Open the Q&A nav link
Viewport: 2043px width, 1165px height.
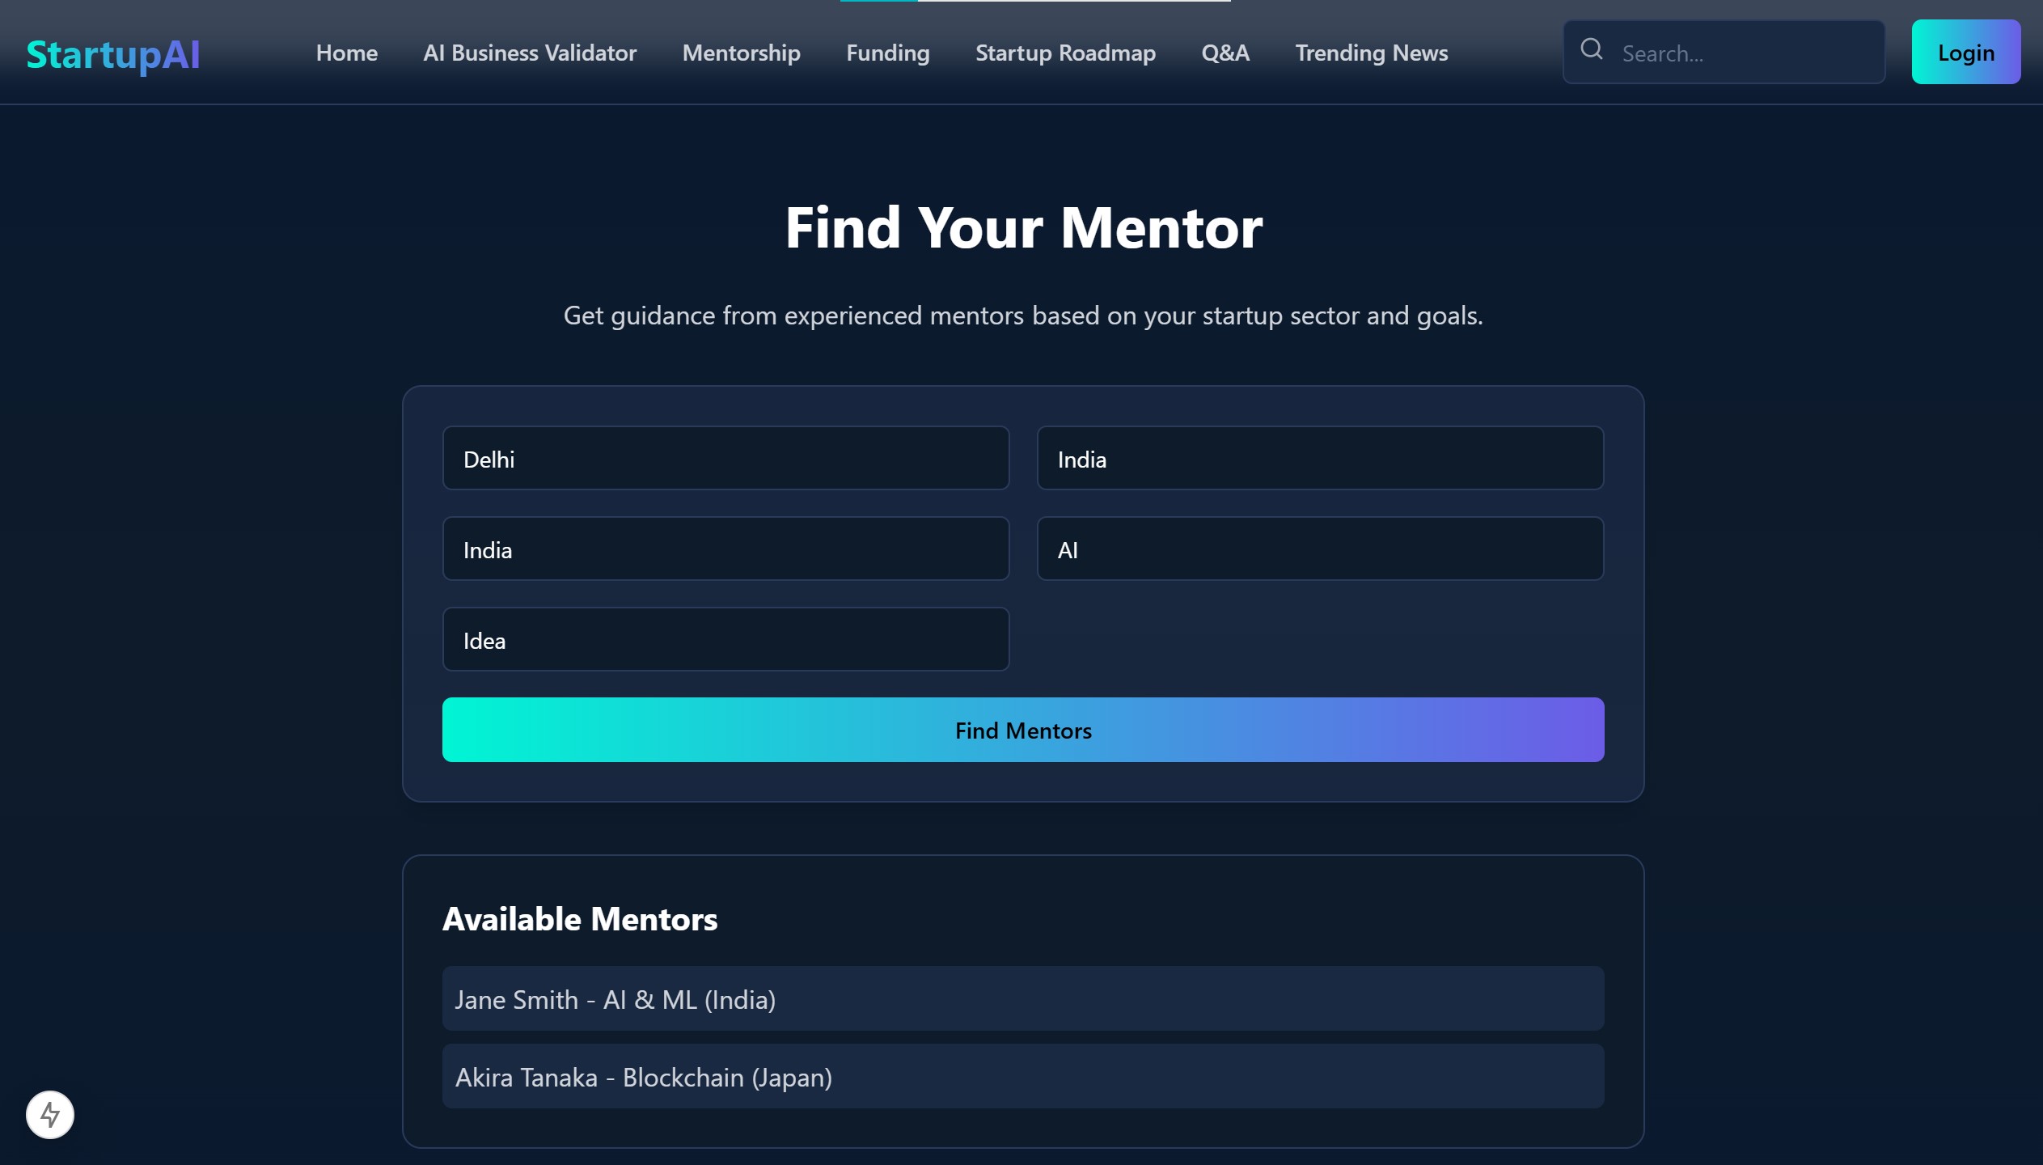pos(1225,53)
